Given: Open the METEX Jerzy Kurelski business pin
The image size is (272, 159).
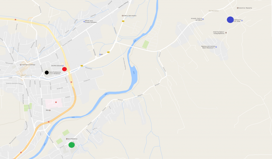Looking at the screenshot, I should 84,22.
